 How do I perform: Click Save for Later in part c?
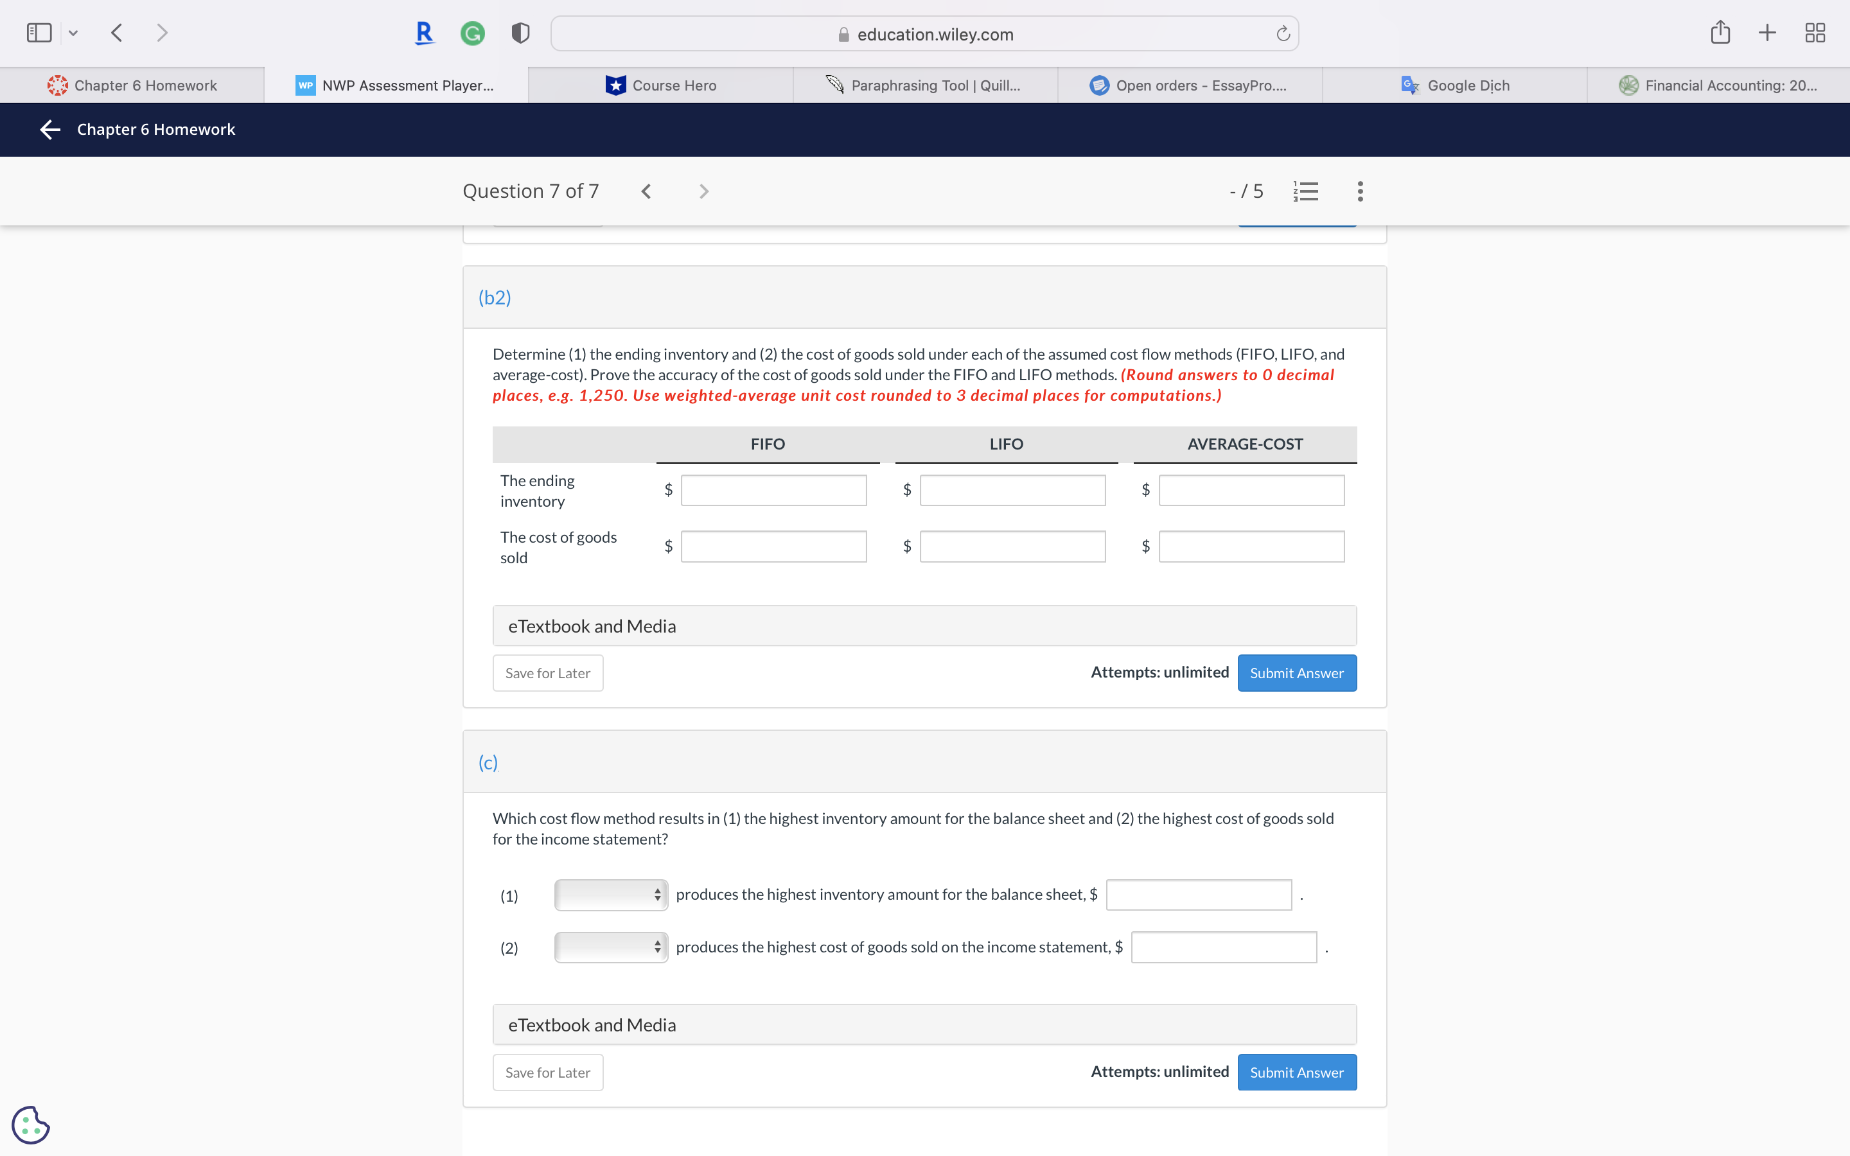[x=547, y=1072]
